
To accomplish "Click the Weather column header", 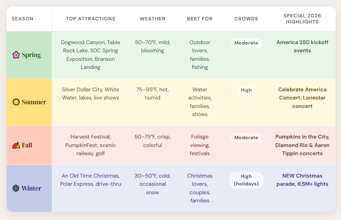I will click(x=152, y=19).
